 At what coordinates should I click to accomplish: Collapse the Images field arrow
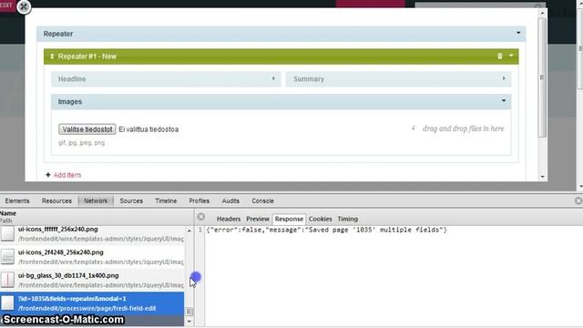pyautogui.click(x=504, y=101)
